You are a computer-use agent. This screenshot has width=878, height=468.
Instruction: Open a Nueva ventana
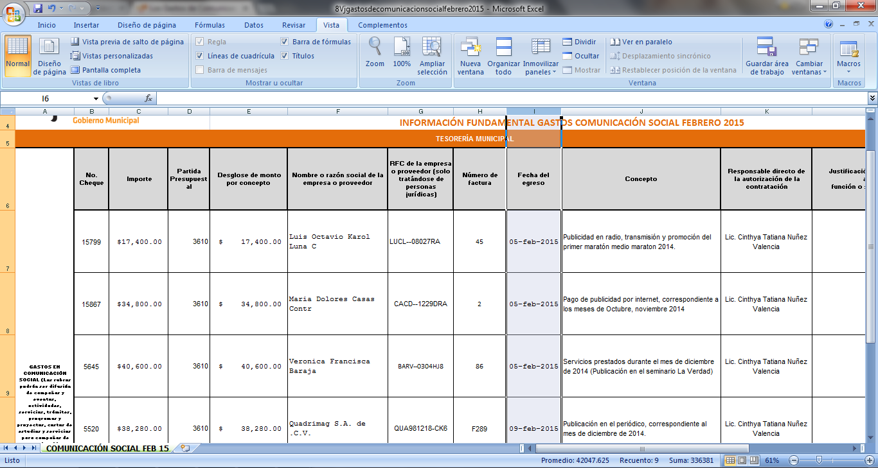pos(470,56)
